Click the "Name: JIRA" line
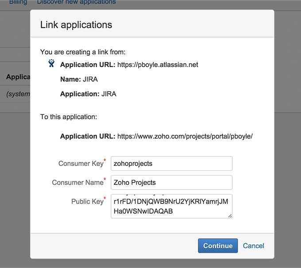The height and width of the screenshot is (268, 301). tap(79, 79)
